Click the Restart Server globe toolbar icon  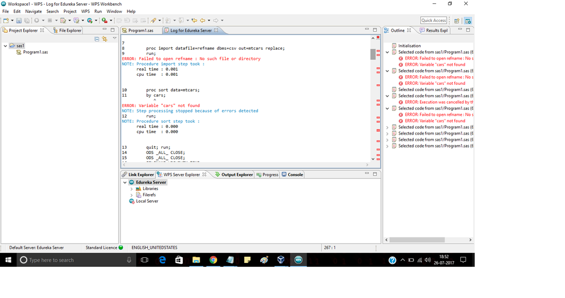90,20
